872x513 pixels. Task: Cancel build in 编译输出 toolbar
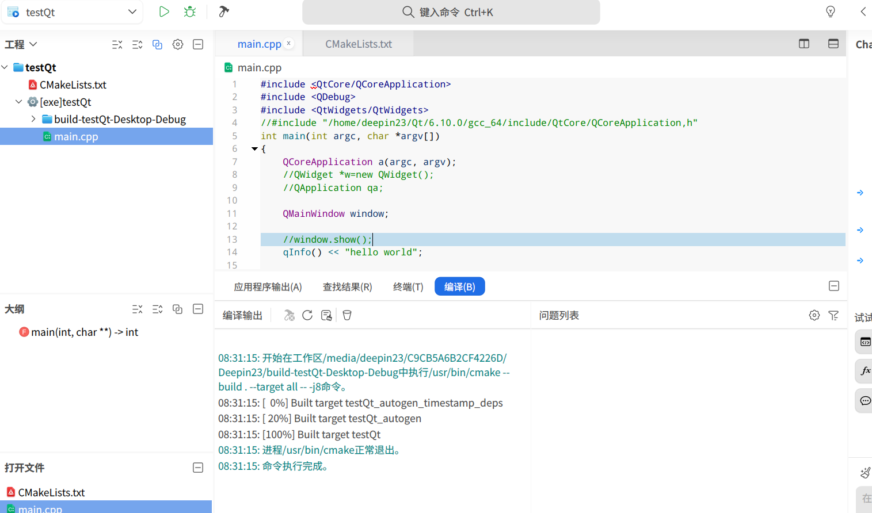click(x=289, y=315)
